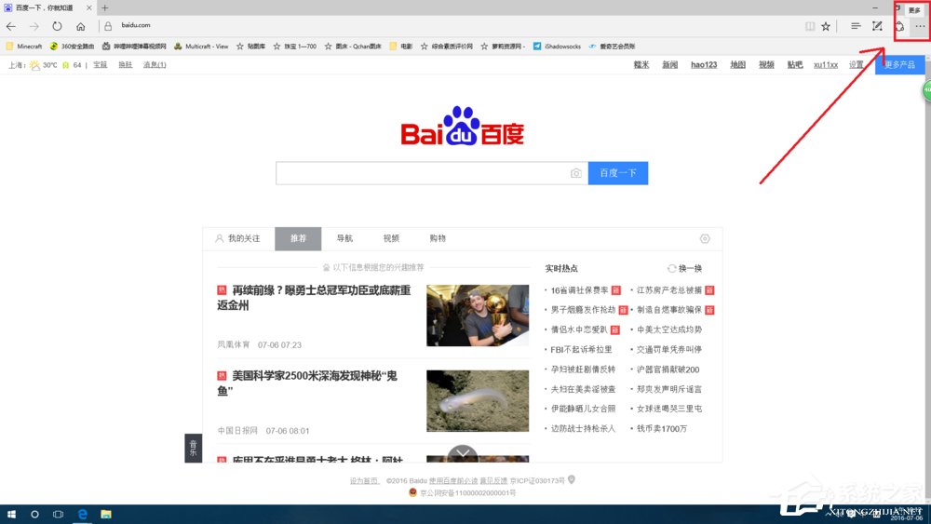
Task: Open a new browser tab
Action: point(104,8)
